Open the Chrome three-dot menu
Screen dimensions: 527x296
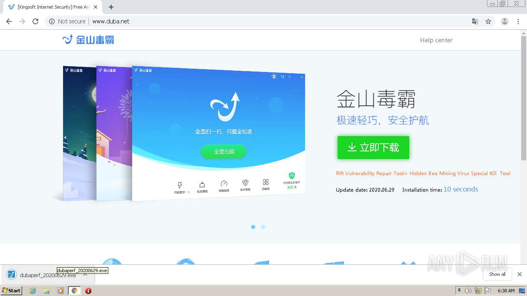pyautogui.click(x=518, y=21)
